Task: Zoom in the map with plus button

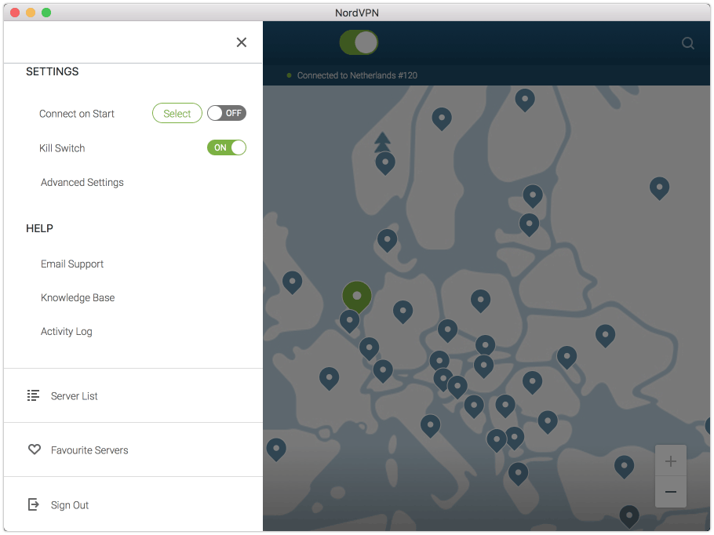Action: (670, 460)
